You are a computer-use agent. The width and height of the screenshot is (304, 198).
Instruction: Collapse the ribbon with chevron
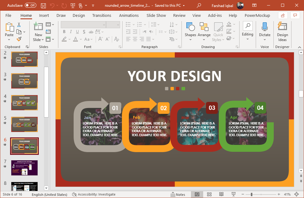pyautogui.click(x=299, y=47)
